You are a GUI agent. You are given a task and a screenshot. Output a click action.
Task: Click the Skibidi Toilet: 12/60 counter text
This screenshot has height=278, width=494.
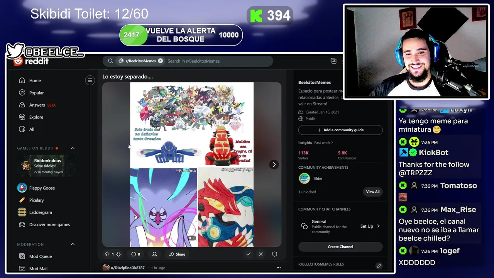89,14
